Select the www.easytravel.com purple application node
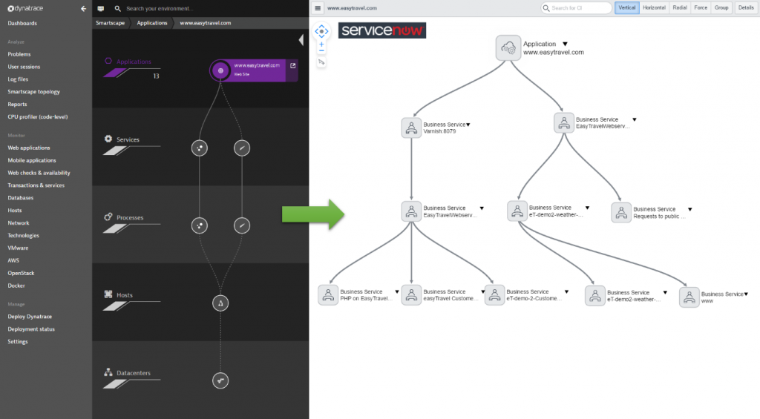This screenshot has width=760, height=419. (x=254, y=70)
